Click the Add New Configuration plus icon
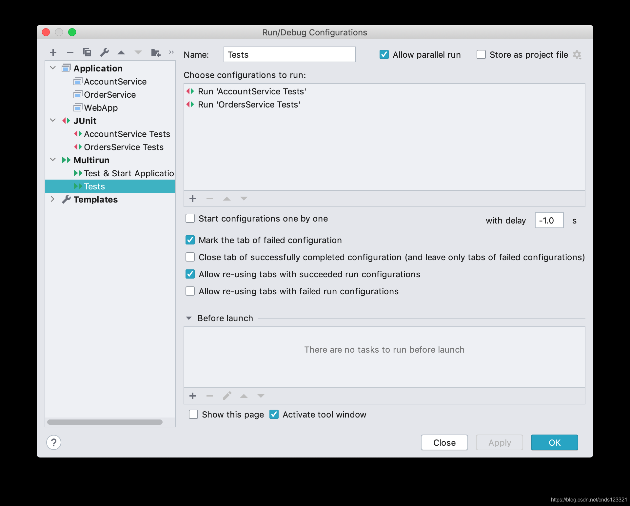630x506 pixels. coord(53,52)
